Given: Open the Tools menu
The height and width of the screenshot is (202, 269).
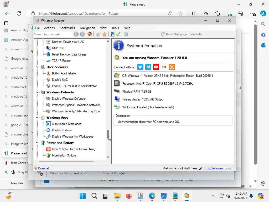Looking at the screenshot, I should point(115,28).
